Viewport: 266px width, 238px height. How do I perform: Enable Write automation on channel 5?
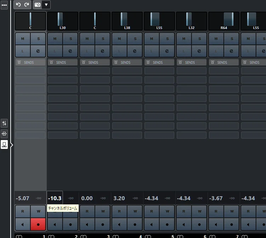click(x=167, y=211)
